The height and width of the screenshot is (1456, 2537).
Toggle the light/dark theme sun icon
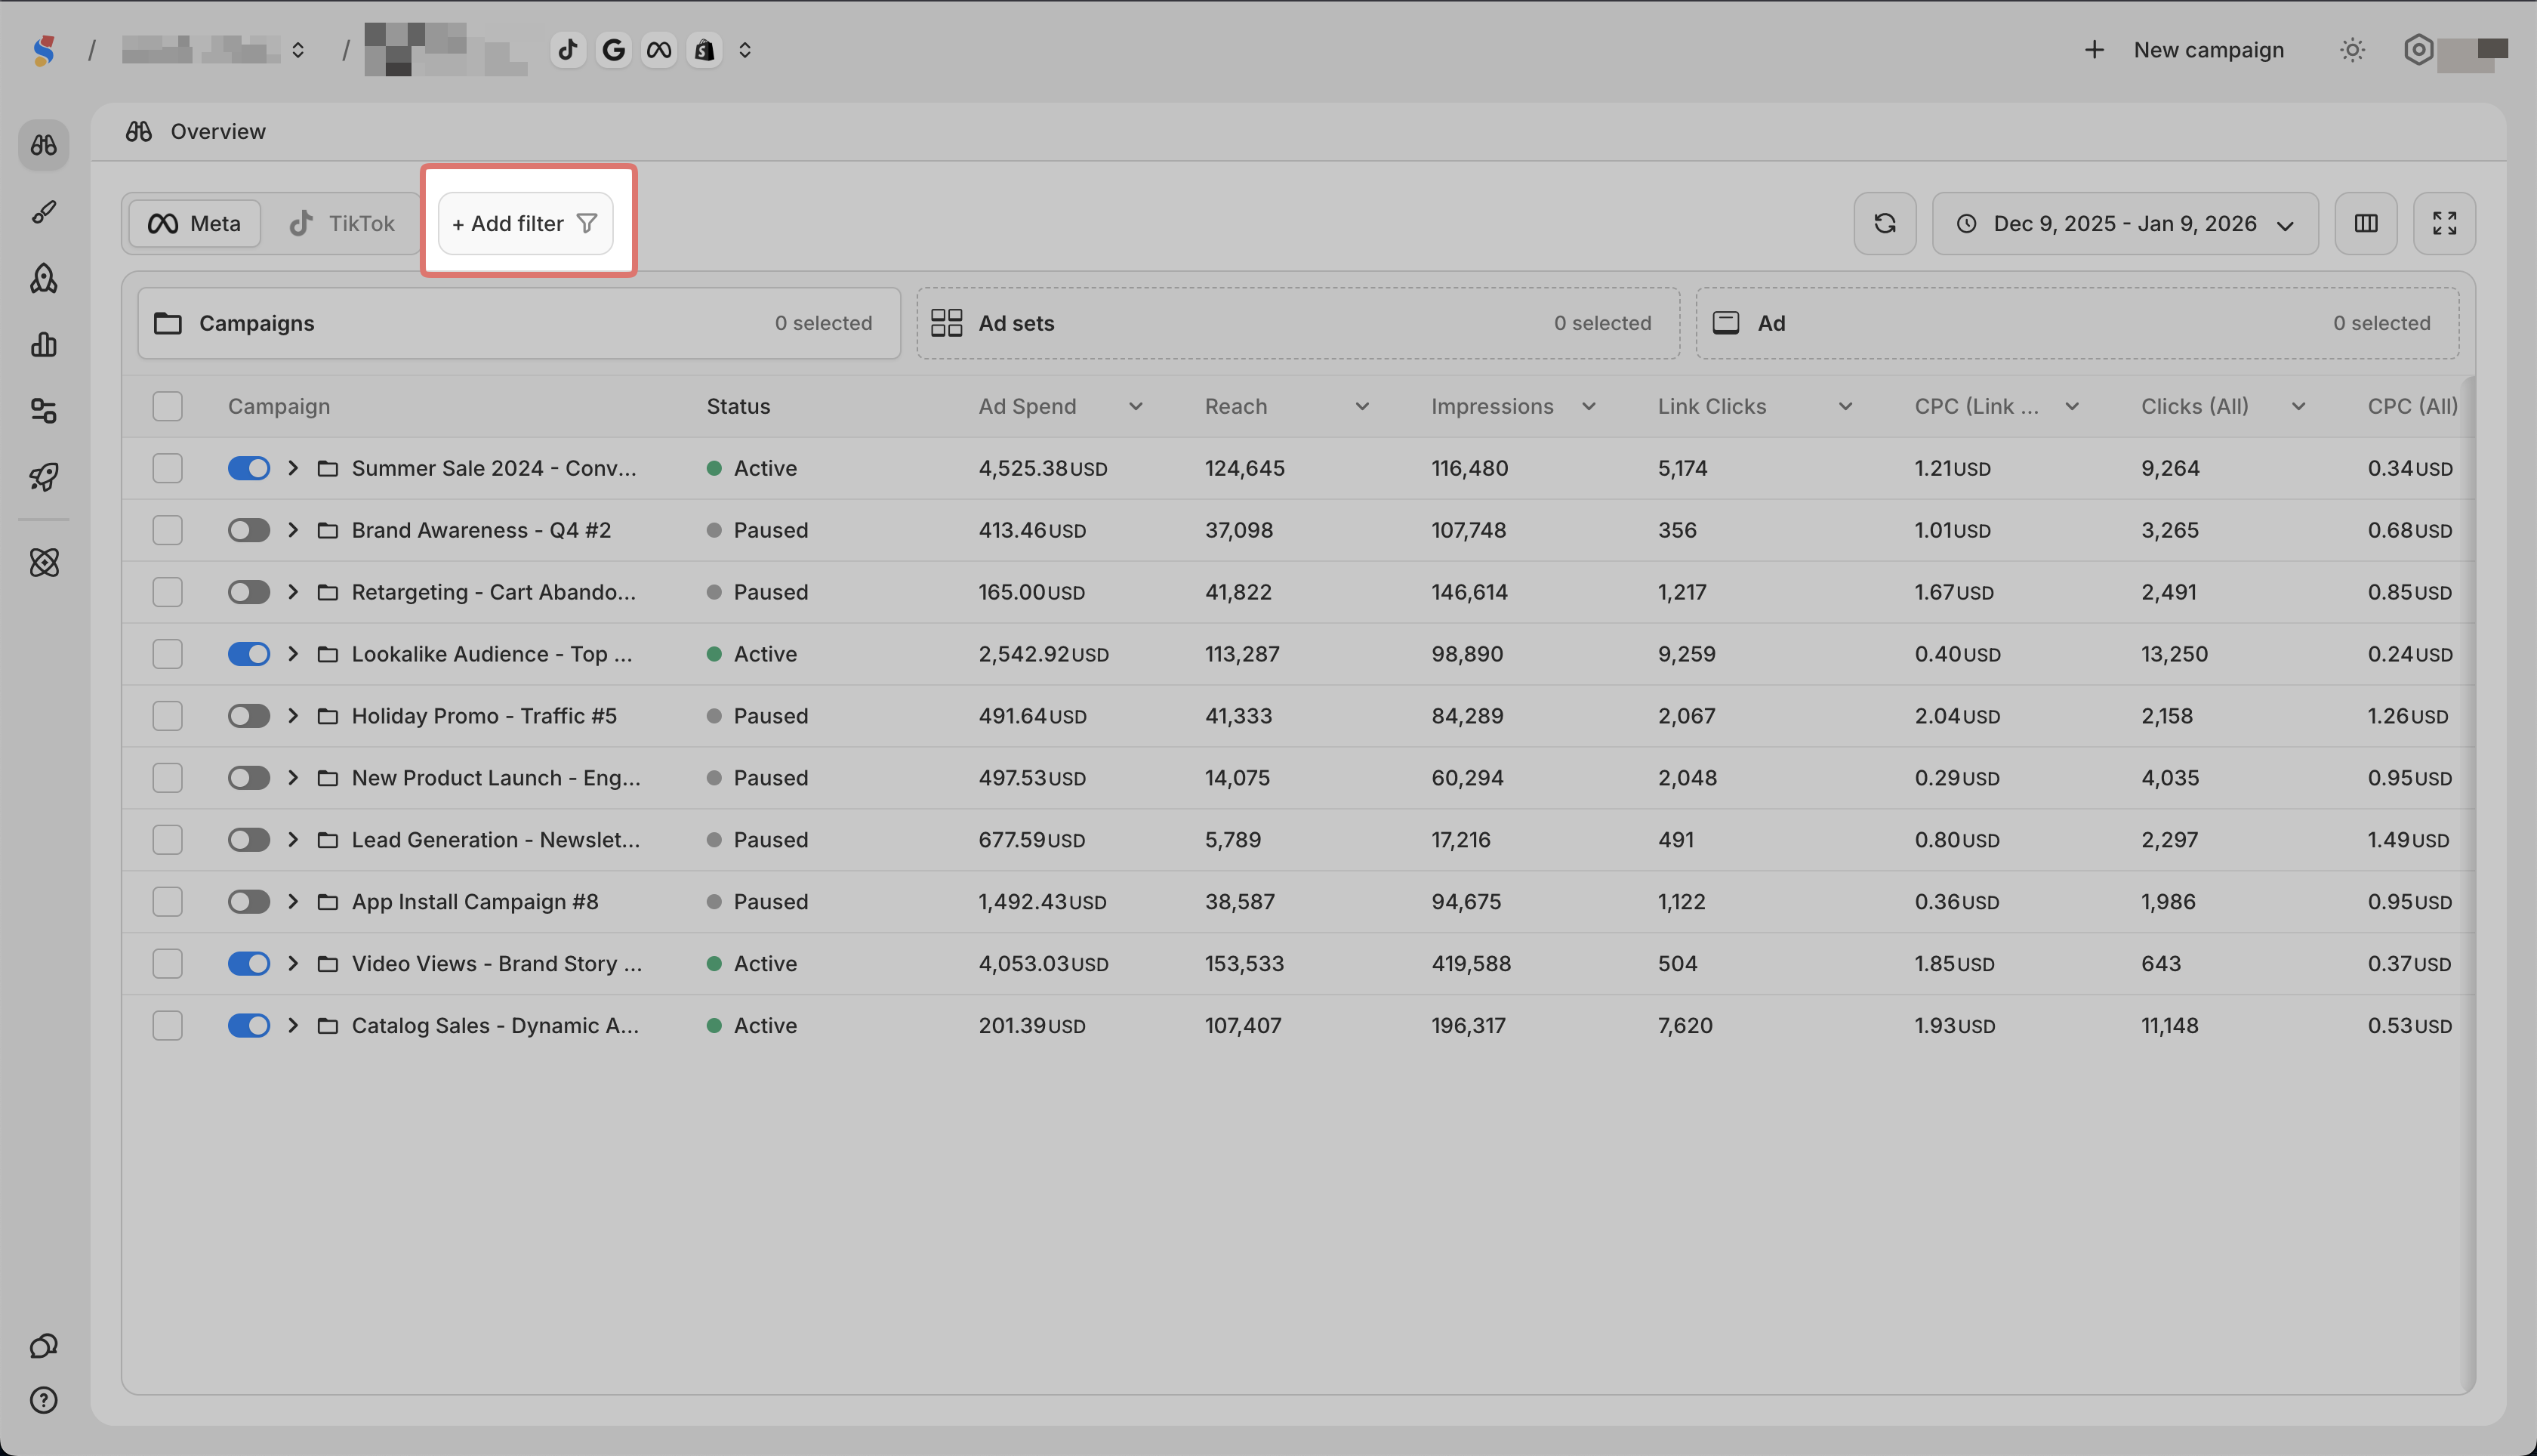pyautogui.click(x=2352, y=50)
